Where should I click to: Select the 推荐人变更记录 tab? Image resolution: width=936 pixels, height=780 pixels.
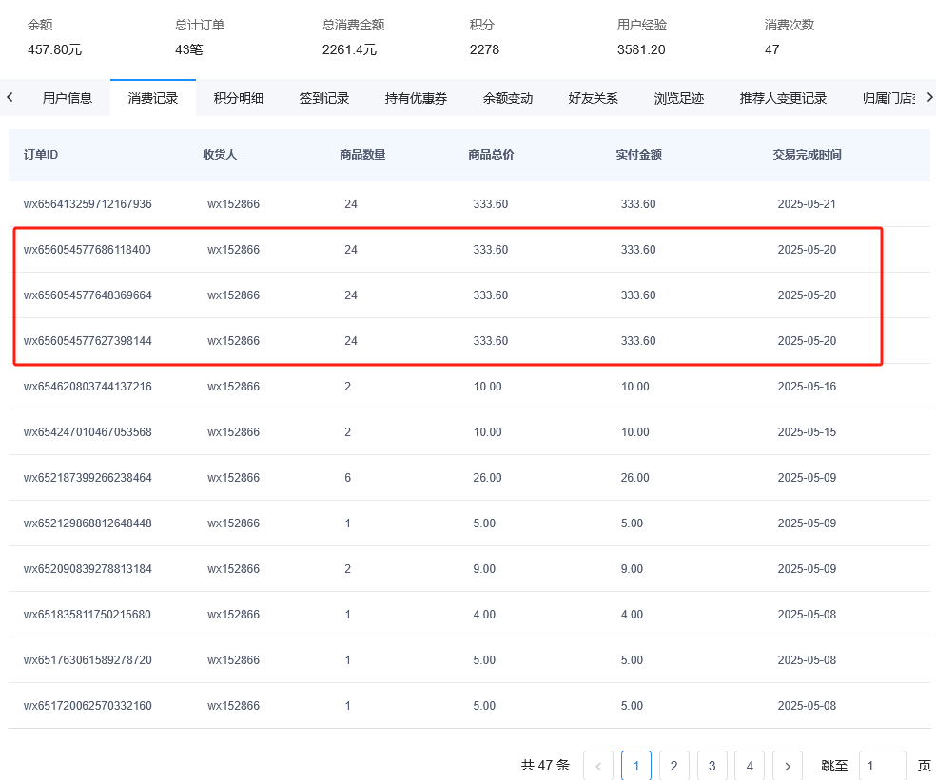pyautogui.click(x=783, y=98)
